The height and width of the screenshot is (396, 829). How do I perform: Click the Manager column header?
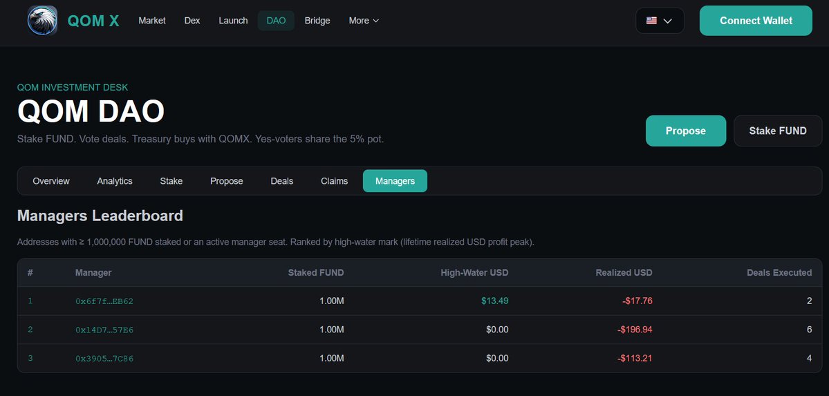click(x=93, y=273)
